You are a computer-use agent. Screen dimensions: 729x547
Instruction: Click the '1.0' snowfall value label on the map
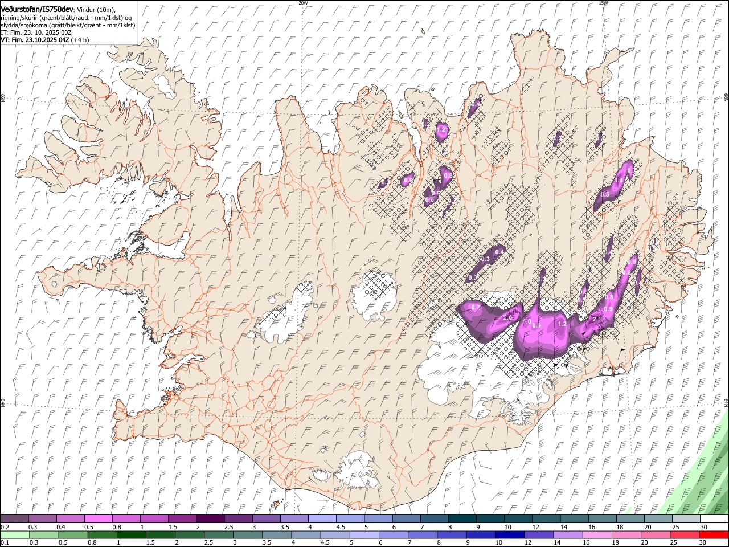(527, 322)
